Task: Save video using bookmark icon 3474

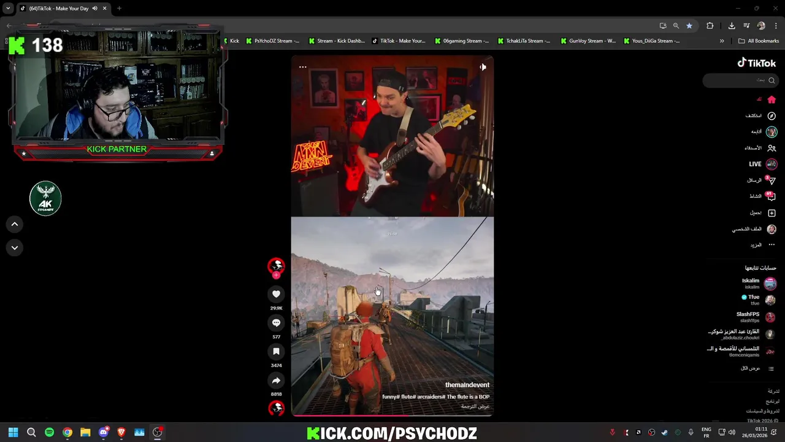Action: pos(276,351)
